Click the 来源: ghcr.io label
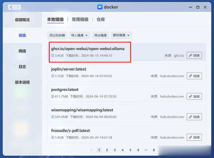 click(x=174, y=56)
